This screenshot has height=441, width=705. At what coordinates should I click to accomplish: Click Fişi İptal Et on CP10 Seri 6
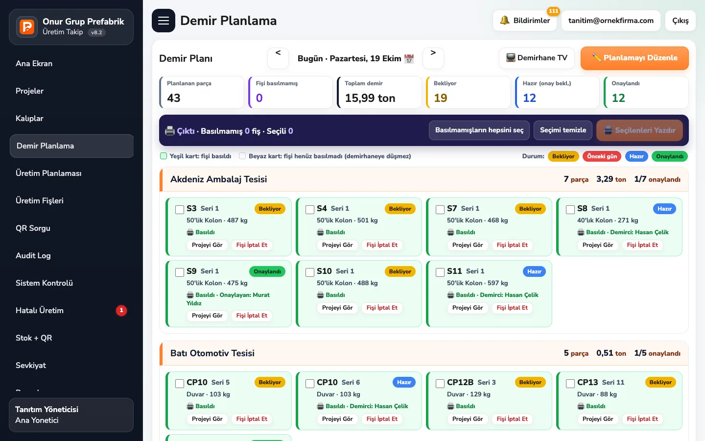click(382, 419)
